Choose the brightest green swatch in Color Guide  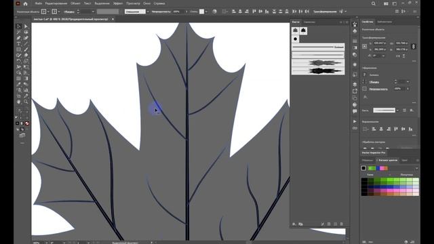tap(391, 180)
